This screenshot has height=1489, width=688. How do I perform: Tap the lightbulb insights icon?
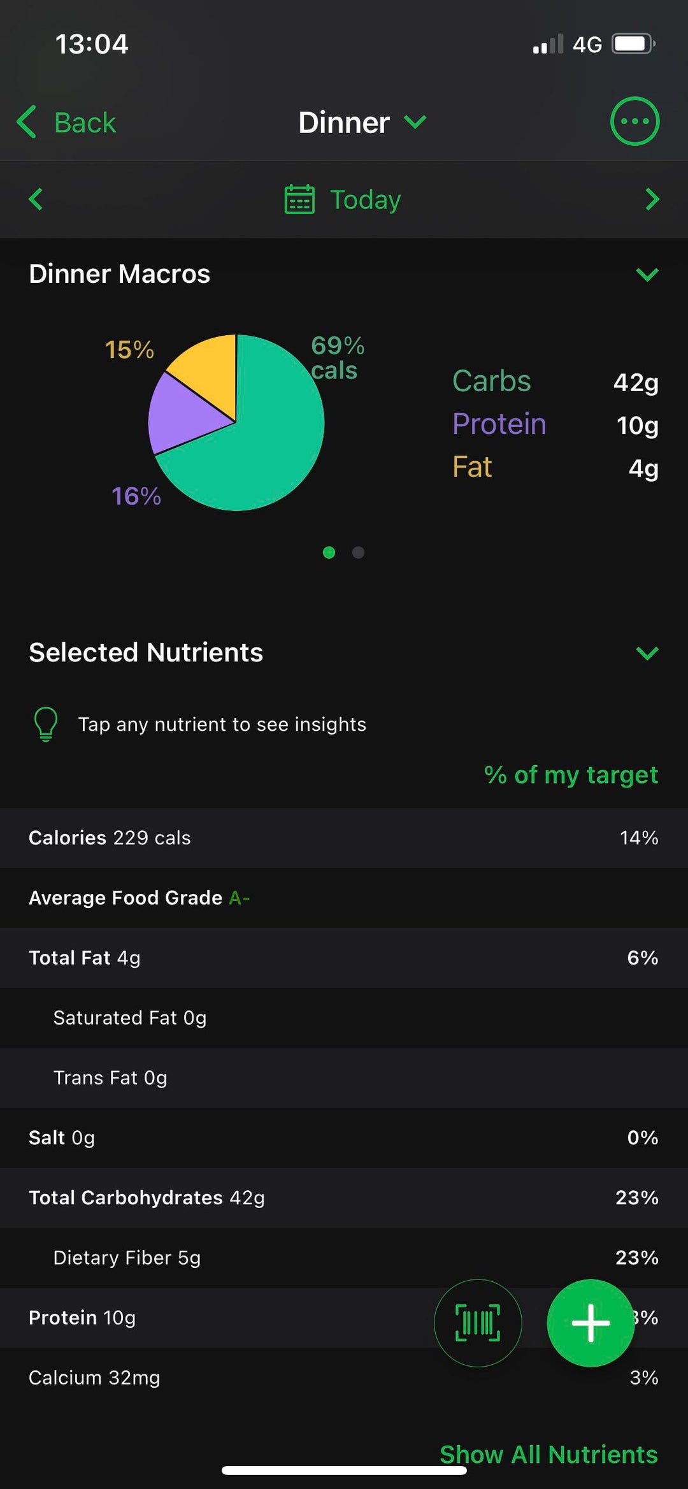click(x=46, y=724)
